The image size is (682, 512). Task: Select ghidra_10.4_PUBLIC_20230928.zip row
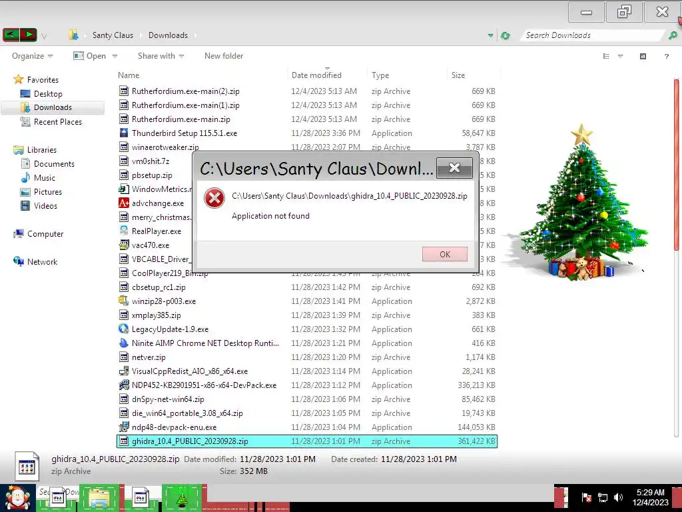(306, 441)
